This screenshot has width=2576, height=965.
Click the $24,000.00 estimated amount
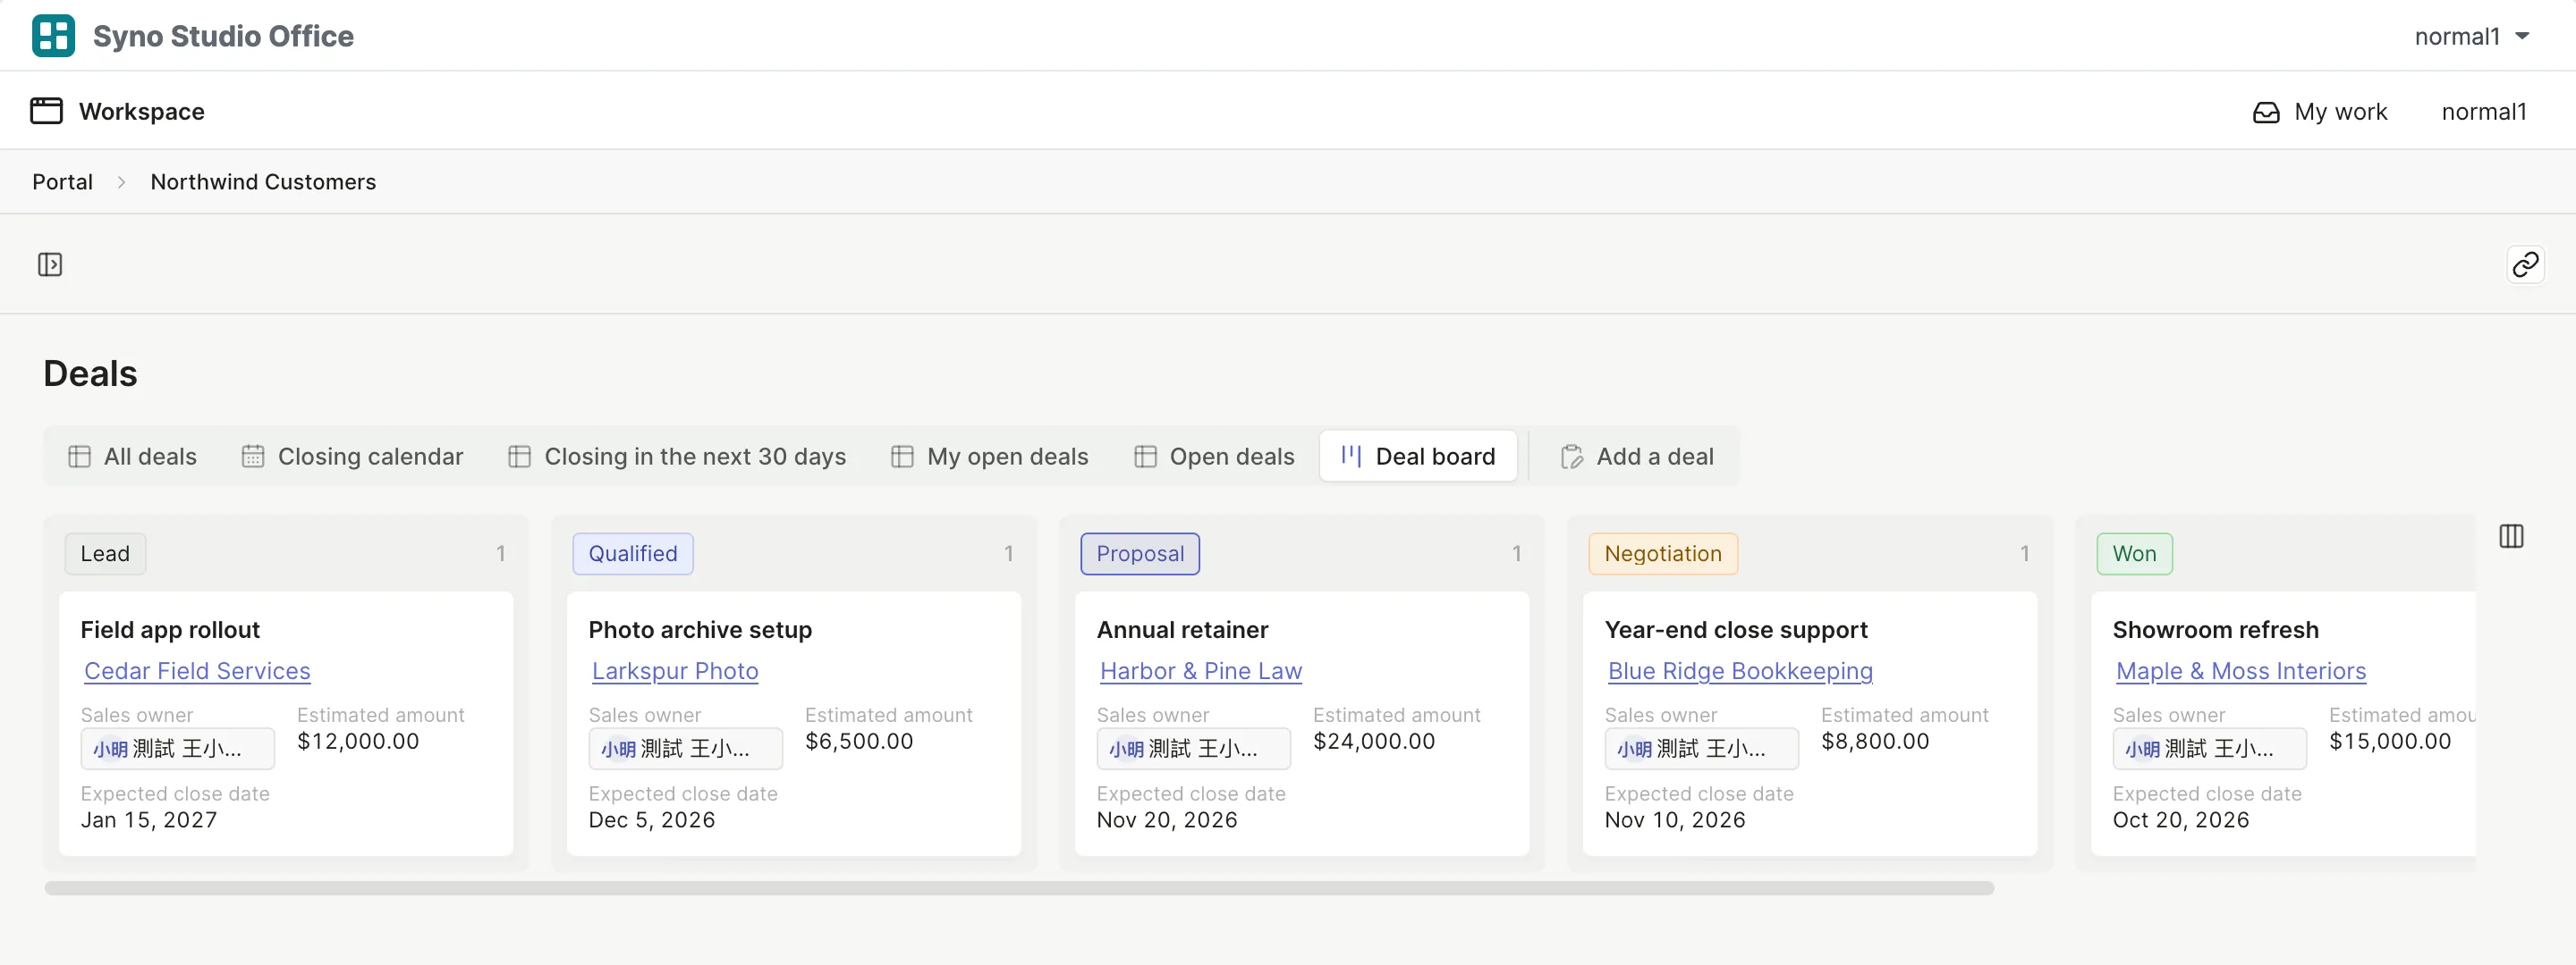click(1374, 742)
